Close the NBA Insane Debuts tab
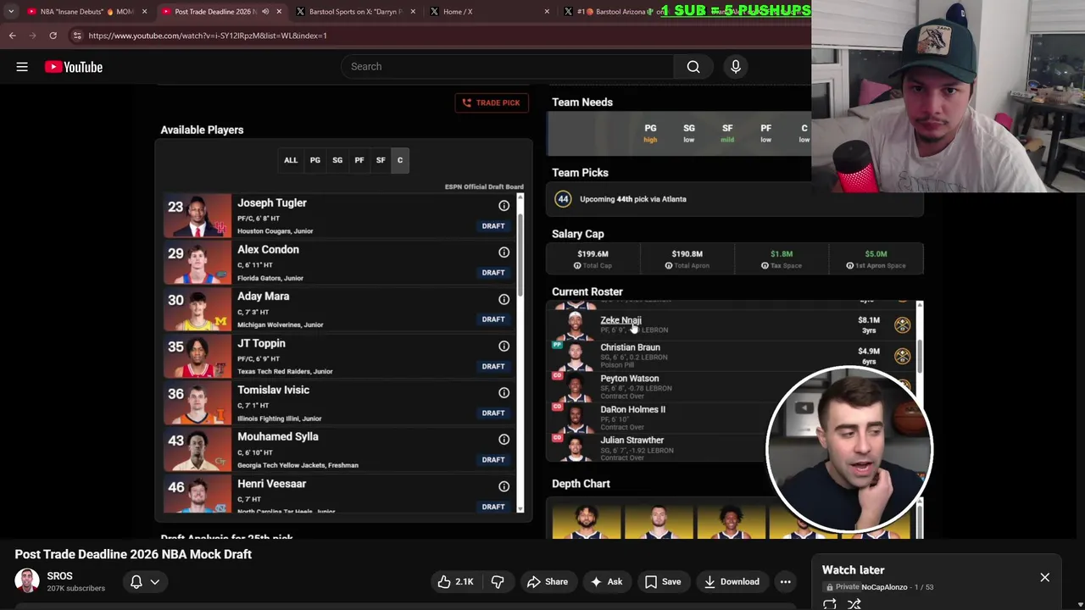 pyautogui.click(x=144, y=12)
